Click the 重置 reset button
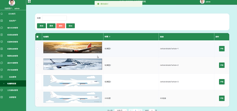The image size is (237, 111). pyautogui.click(x=51, y=26)
